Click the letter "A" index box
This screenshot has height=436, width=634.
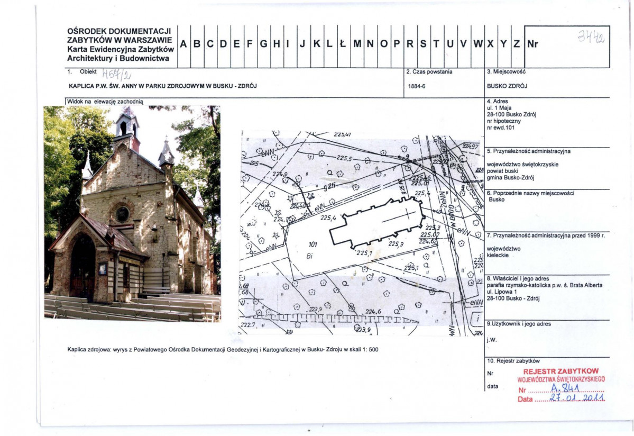[183, 45]
